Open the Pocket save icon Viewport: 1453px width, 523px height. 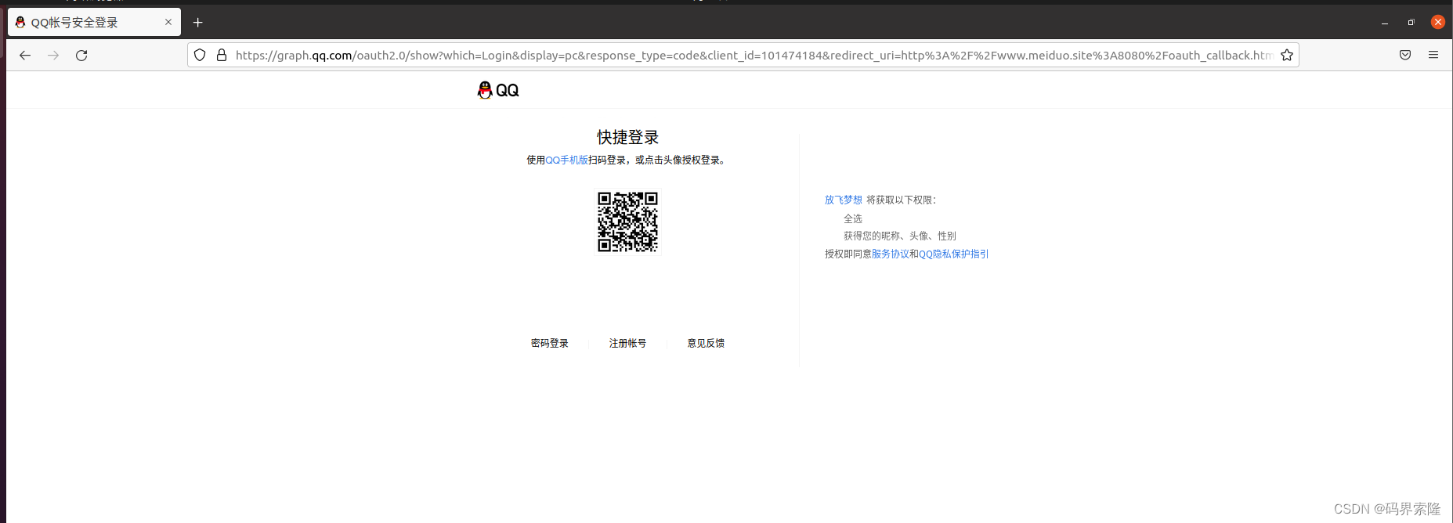pos(1405,55)
